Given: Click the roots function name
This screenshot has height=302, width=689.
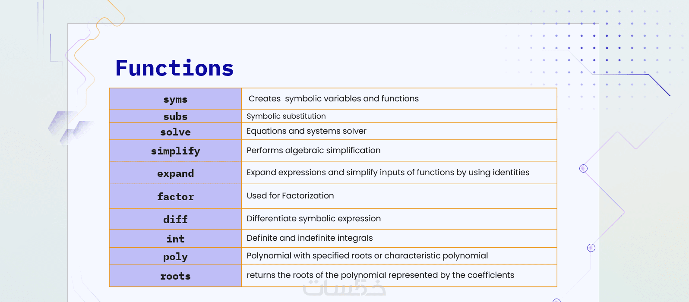Looking at the screenshot, I should point(175,276).
